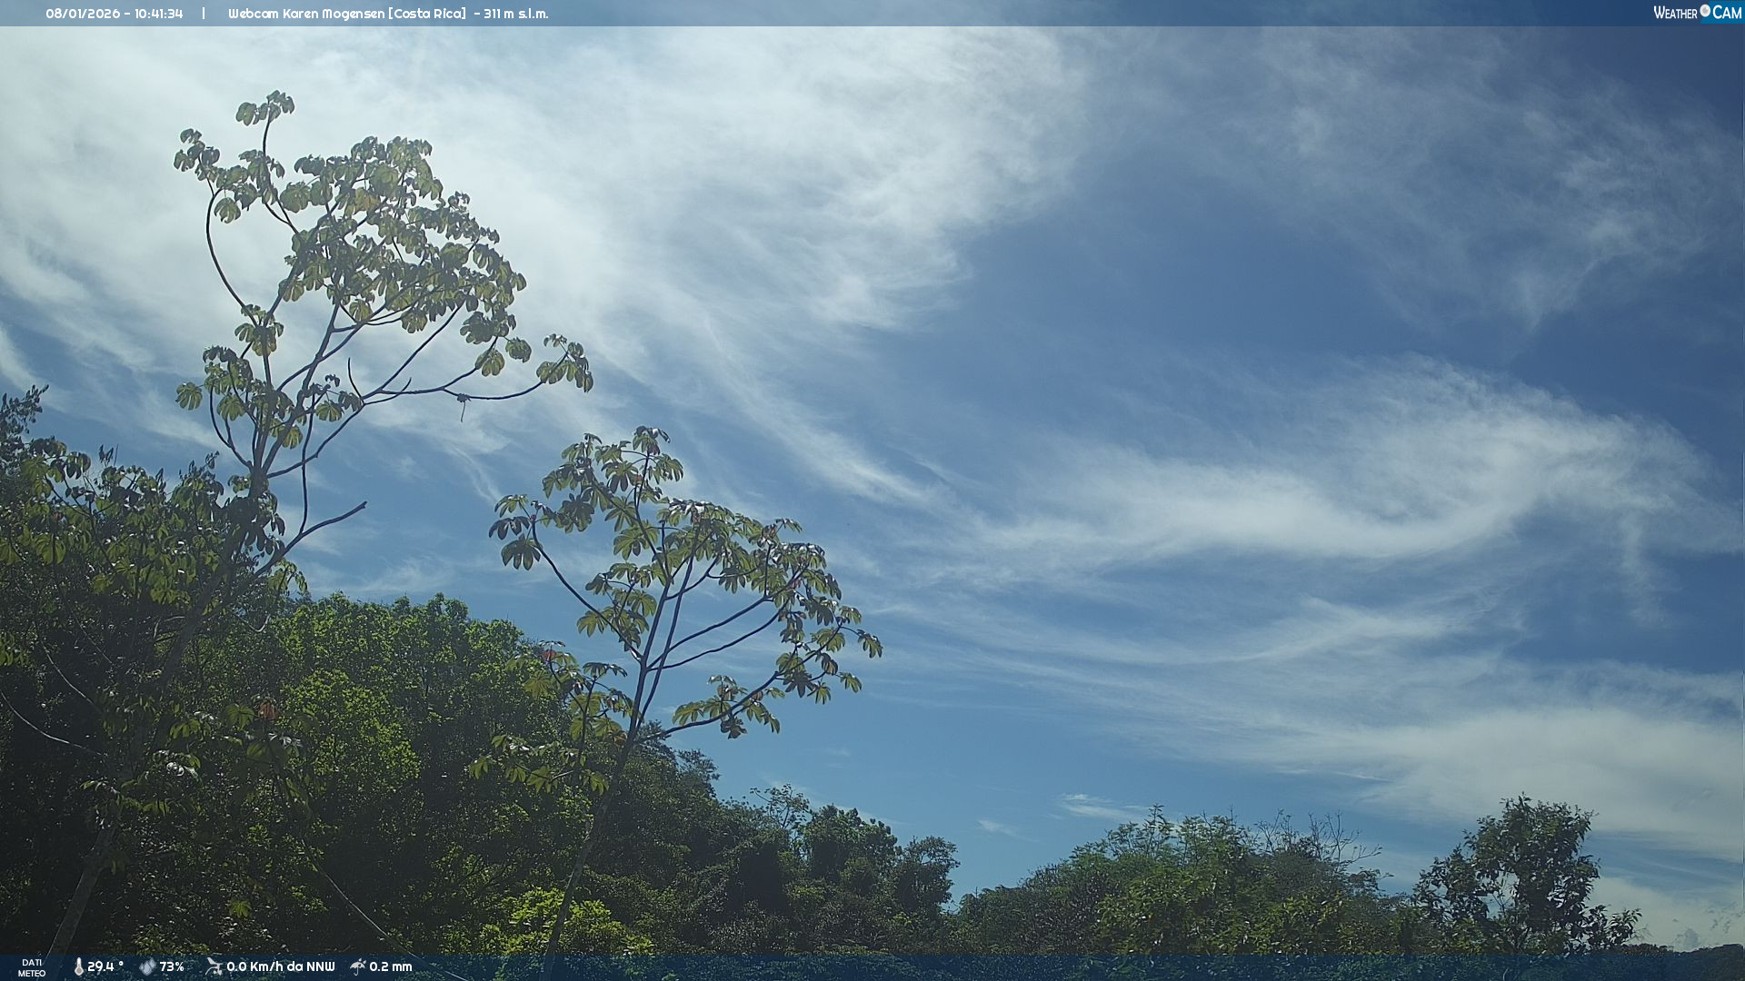The image size is (1745, 981).
Task: Click the humidity water drops icon
Action: click(147, 967)
